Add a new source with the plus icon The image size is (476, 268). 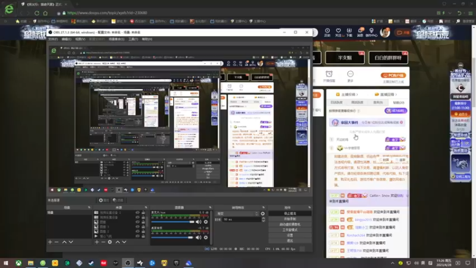(x=96, y=242)
